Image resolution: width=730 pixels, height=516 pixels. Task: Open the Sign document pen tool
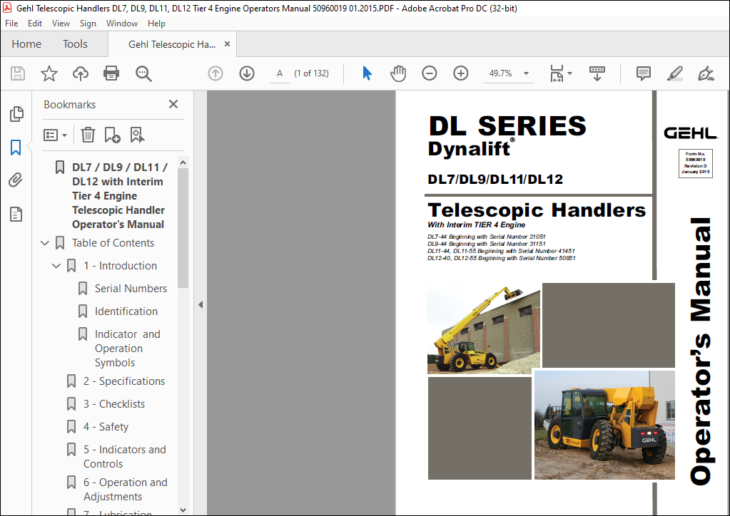(706, 73)
